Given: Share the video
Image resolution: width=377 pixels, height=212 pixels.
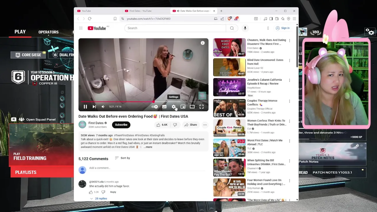Looking at the screenshot, I should [x=191, y=125].
